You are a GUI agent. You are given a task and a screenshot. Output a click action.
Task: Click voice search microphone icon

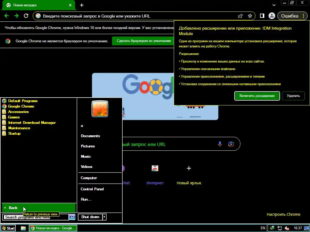point(220,144)
